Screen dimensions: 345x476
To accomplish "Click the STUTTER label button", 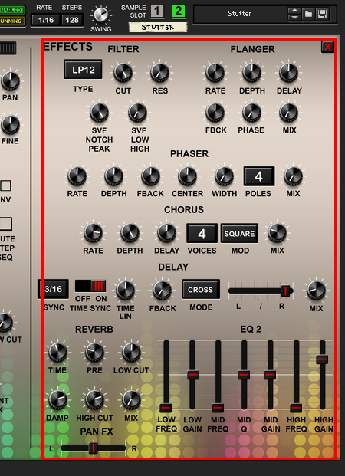I will click(158, 28).
